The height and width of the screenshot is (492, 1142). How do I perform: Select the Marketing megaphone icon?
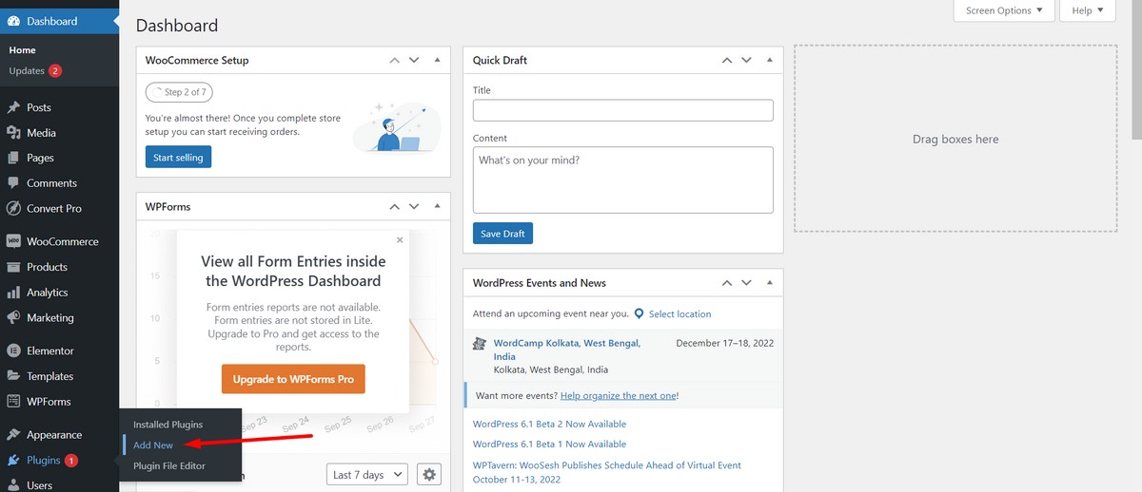13,317
